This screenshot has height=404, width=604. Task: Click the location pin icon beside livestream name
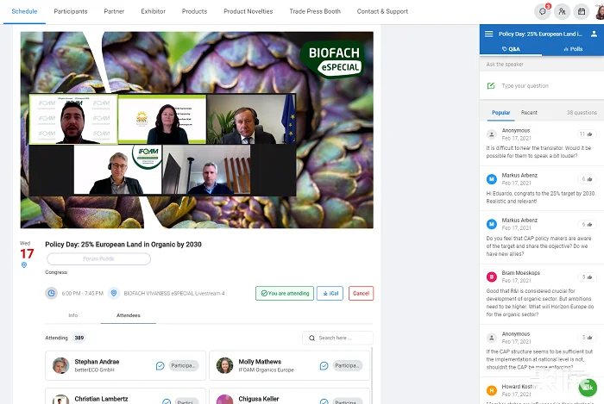pyautogui.click(x=113, y=293)
